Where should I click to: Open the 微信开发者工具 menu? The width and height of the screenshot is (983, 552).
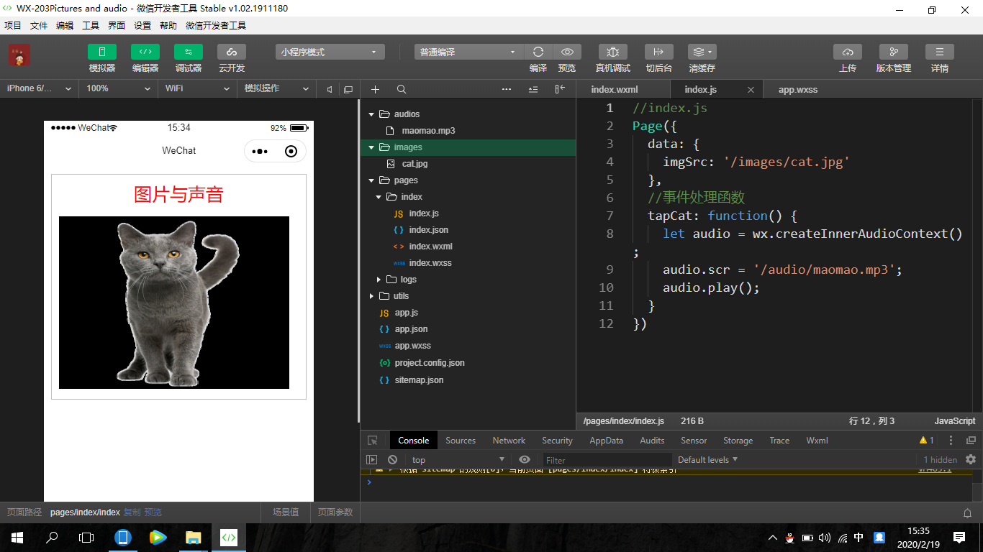pos(216,26)
